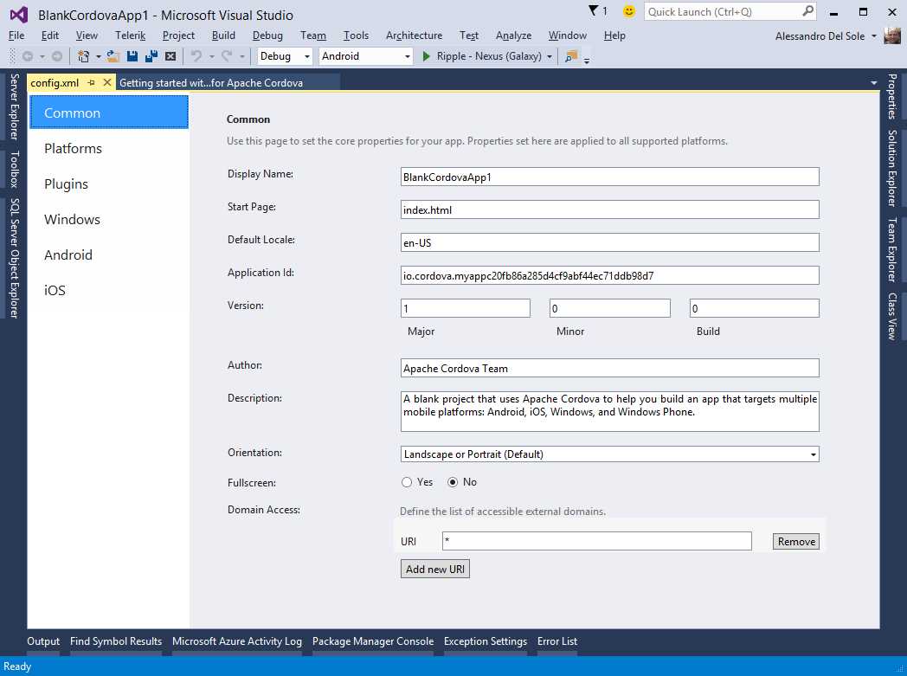This screenshot has width=907, height=676.
Task: Click inside the Display Name field
Action: point(608,176)
